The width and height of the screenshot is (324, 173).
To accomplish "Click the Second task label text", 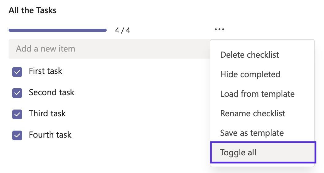I will [x=51, y=92].
